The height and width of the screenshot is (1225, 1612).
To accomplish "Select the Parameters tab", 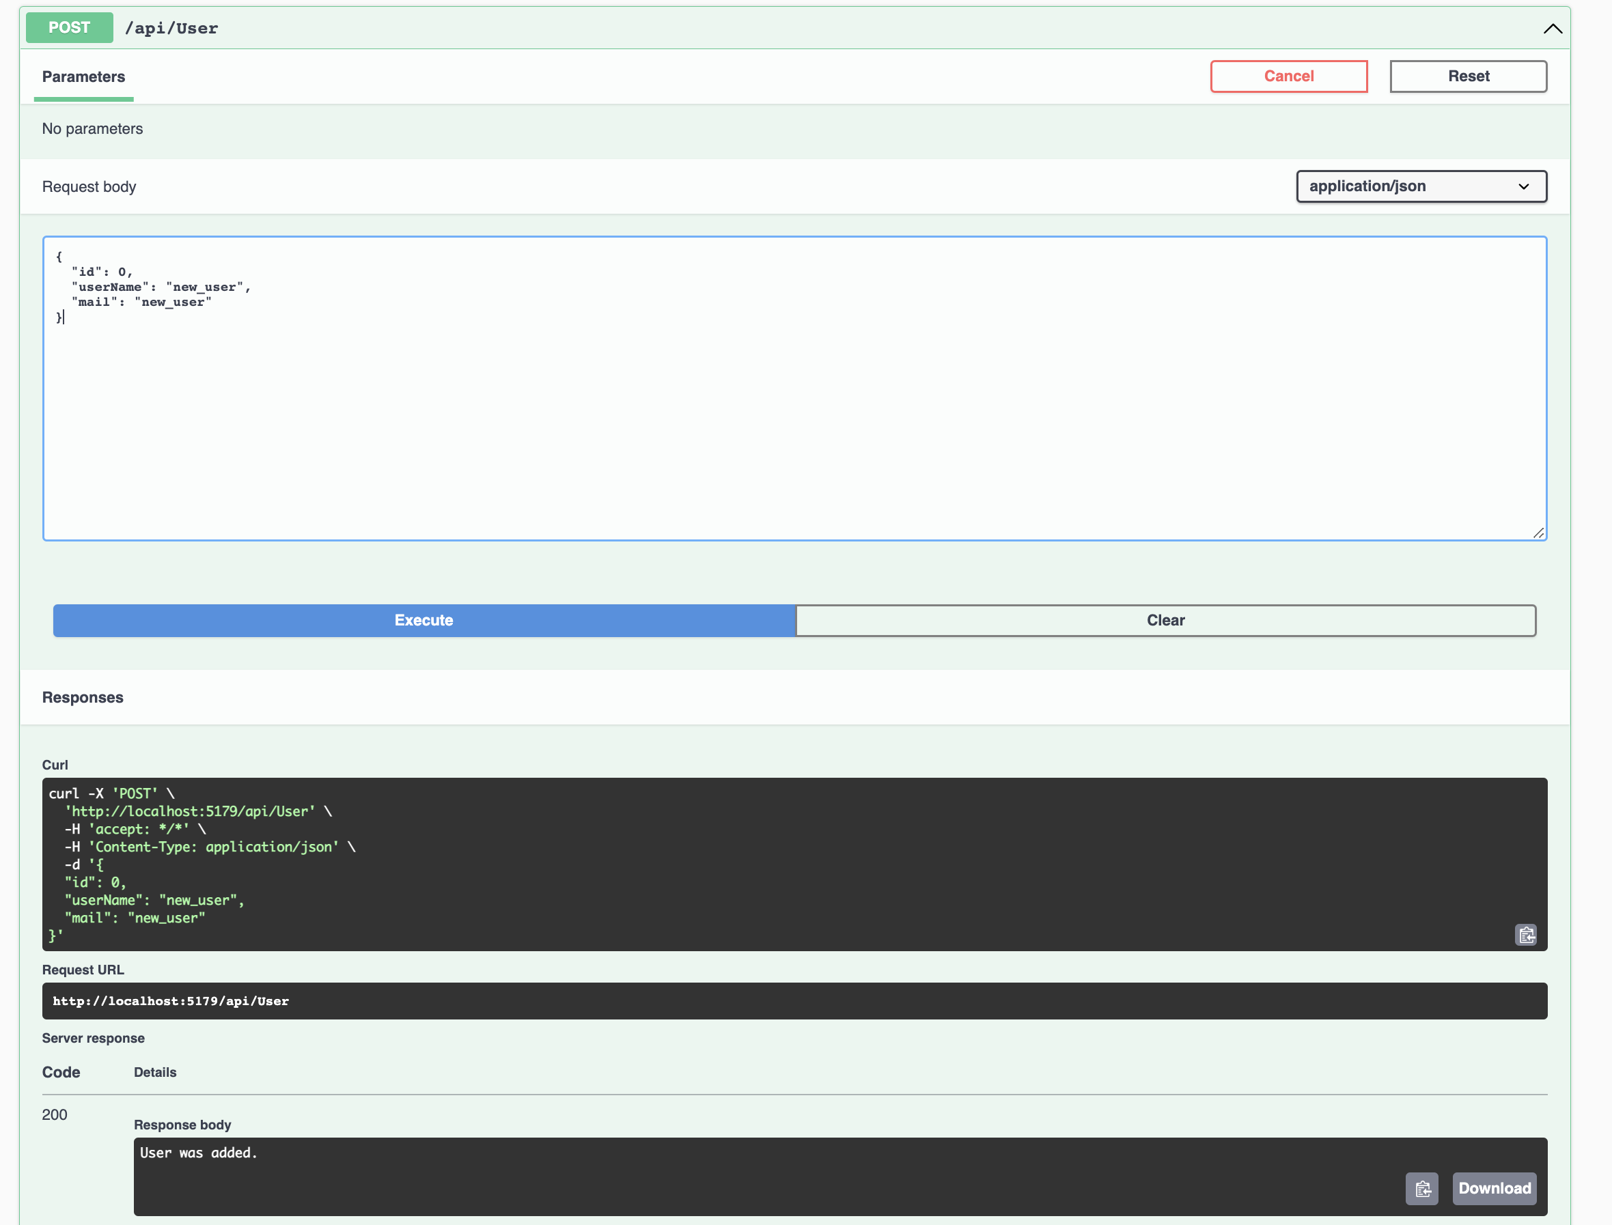I will coord(84,76).
